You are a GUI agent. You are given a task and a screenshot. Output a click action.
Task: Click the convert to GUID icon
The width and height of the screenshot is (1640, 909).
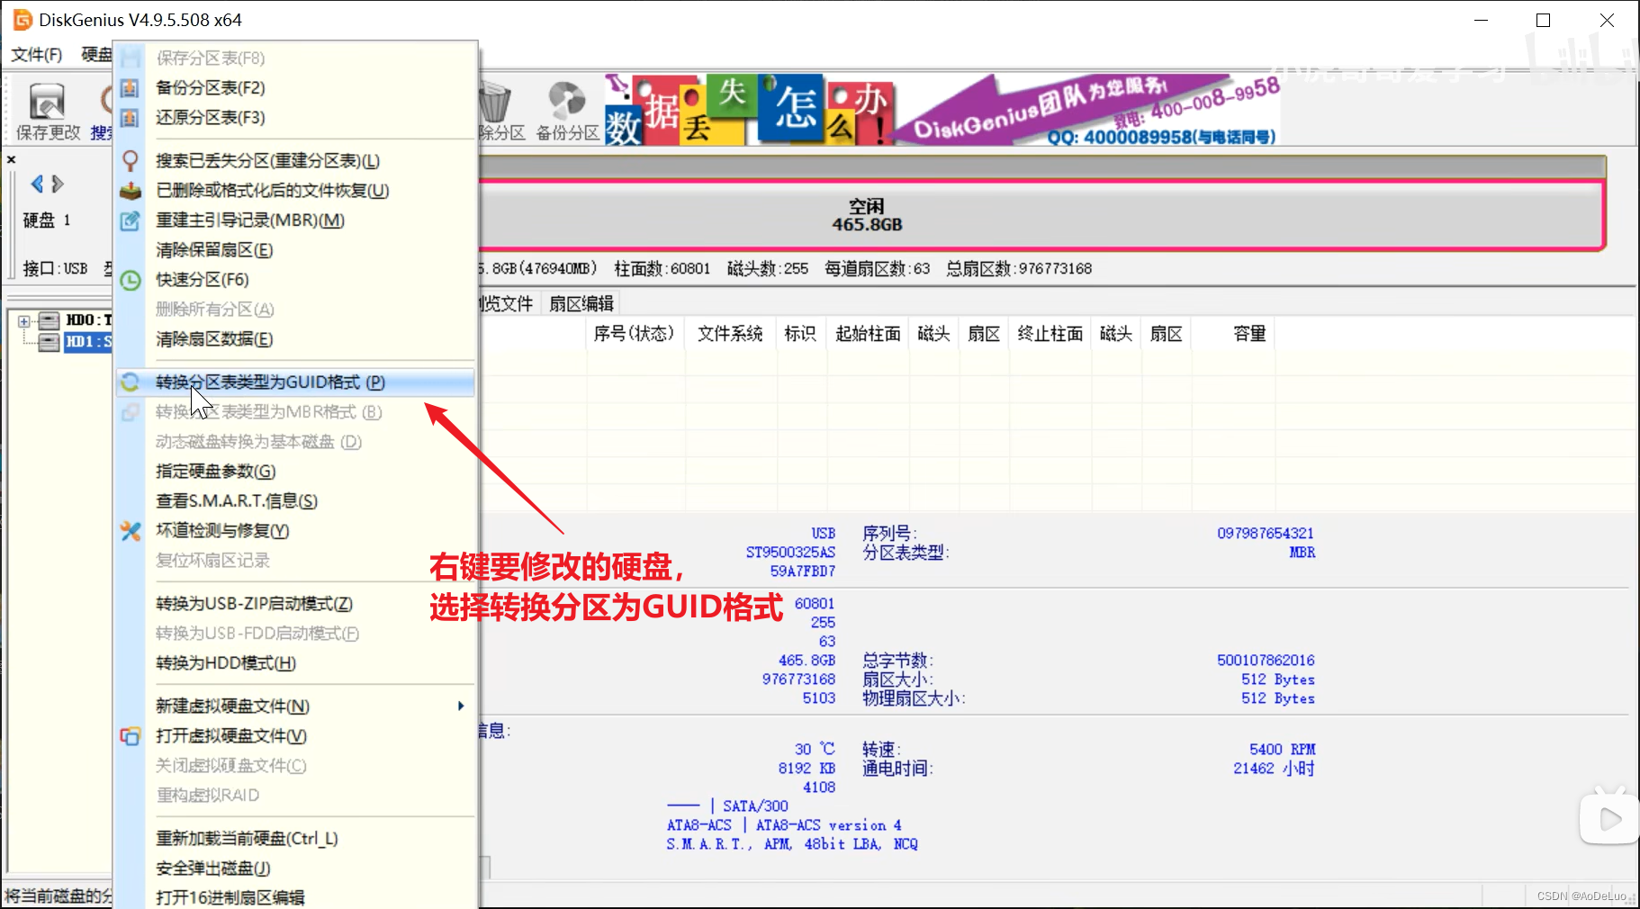click(130, 382)
